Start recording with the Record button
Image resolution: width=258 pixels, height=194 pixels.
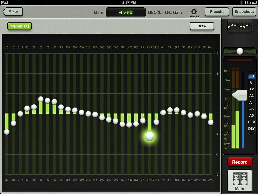240,162
